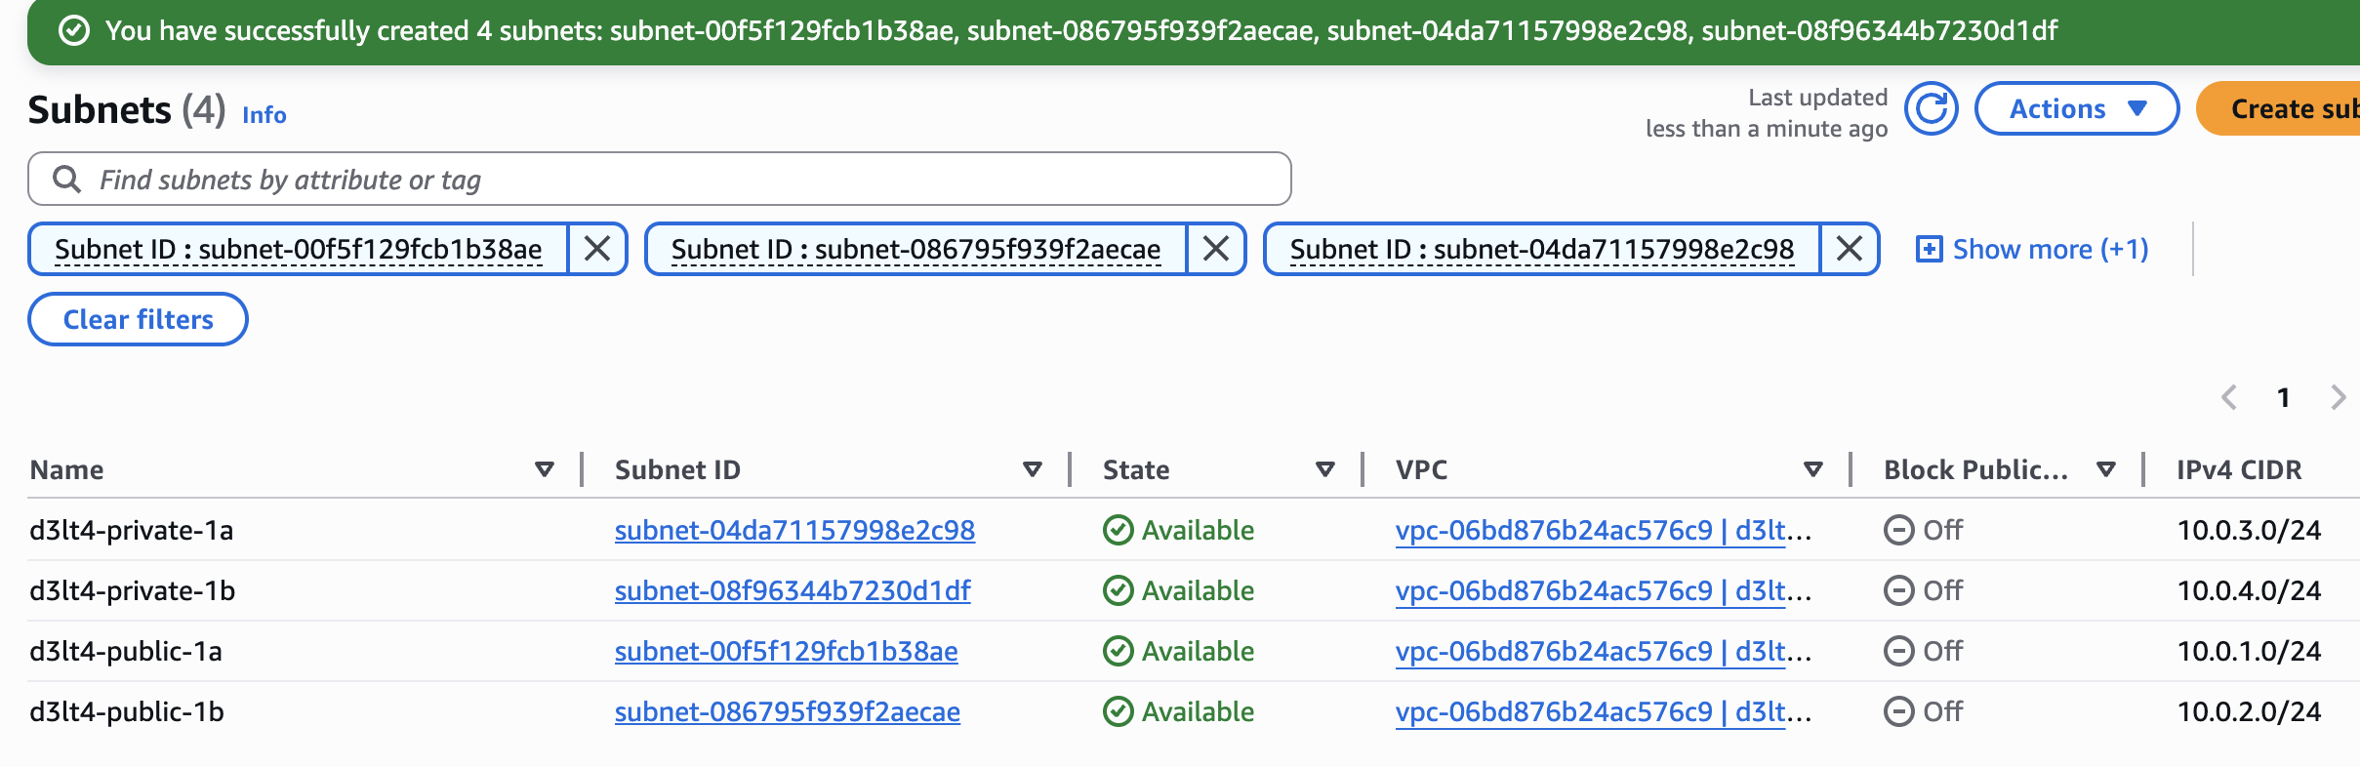Click the refresh subnets icon
Screen dimensions: 2360x767
1932,108
